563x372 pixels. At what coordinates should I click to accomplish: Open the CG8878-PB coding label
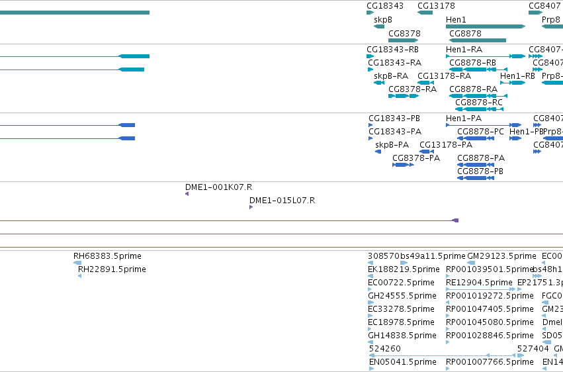(x=480, y=171)
